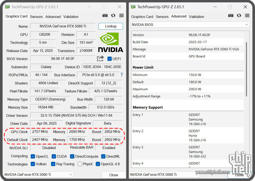Screen dimensions: 255x181
Task: Click GPU-Z title bar icon in left window
Action: click(x=7, y=7)
